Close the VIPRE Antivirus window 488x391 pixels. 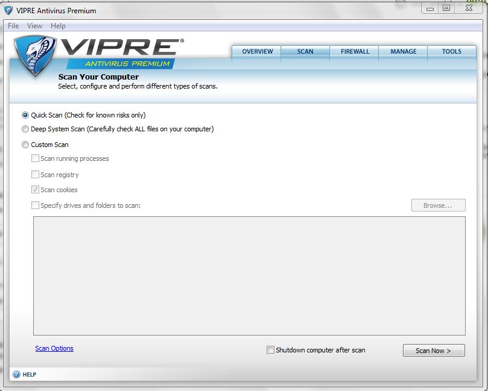click(469, 8)
